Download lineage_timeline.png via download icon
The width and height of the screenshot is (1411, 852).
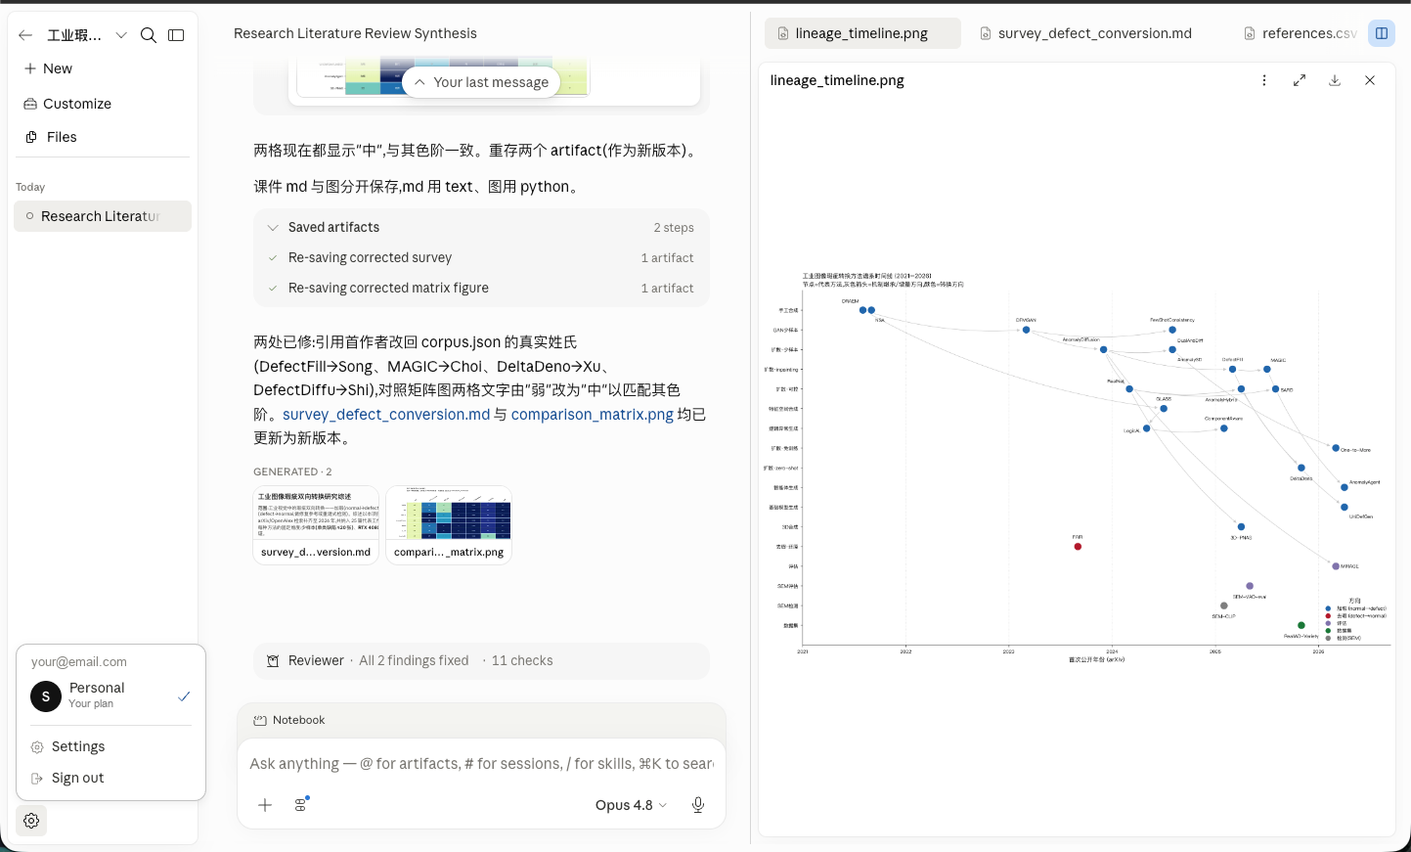coord(1335,80)
